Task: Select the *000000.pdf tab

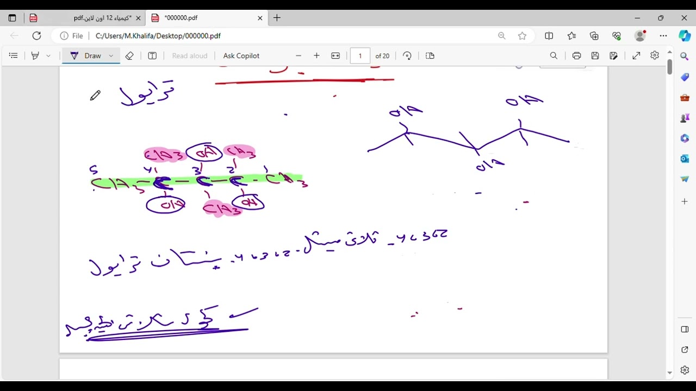Action: tap(206, 18)
